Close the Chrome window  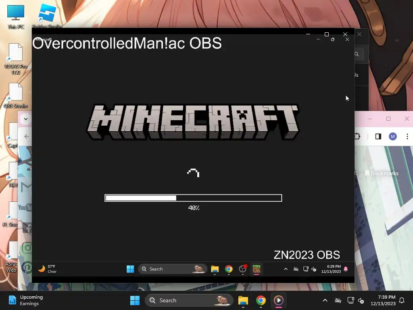(x=407, y=119)
